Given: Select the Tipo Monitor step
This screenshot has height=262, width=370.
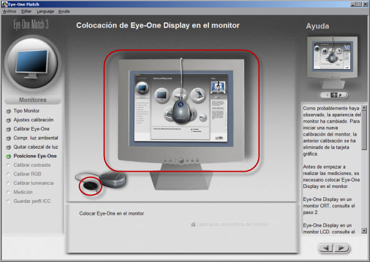Looking at the screenshot, I should point(26,111).
